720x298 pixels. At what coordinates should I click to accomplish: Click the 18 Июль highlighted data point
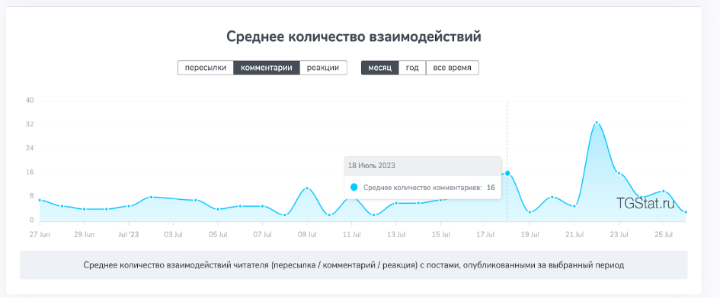click(507, 173)
